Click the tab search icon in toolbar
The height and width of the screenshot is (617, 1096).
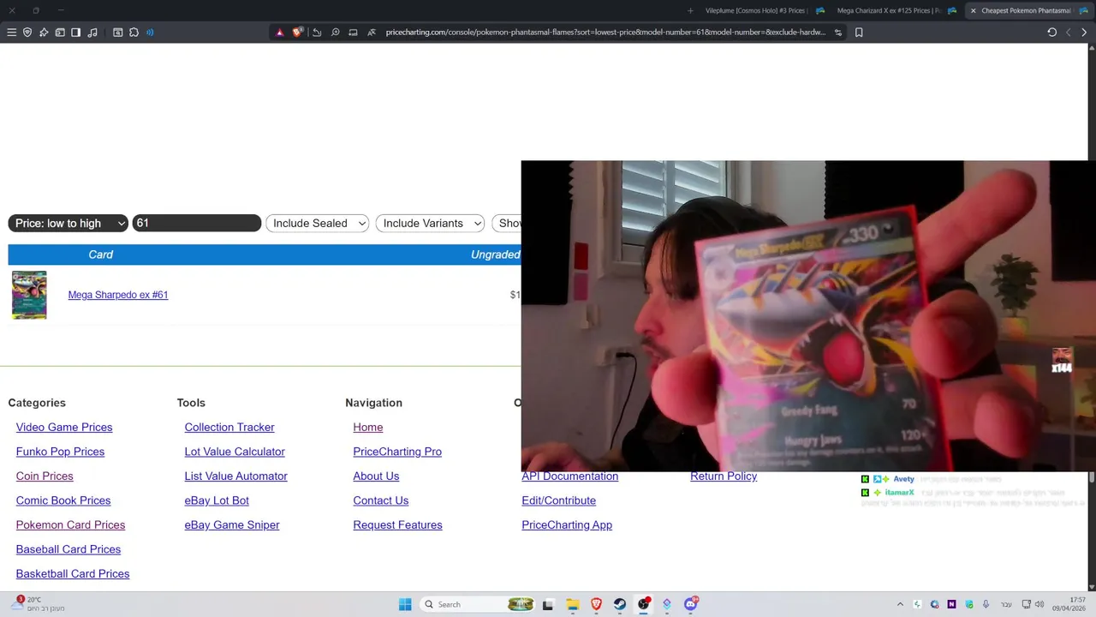pos(118,33)
